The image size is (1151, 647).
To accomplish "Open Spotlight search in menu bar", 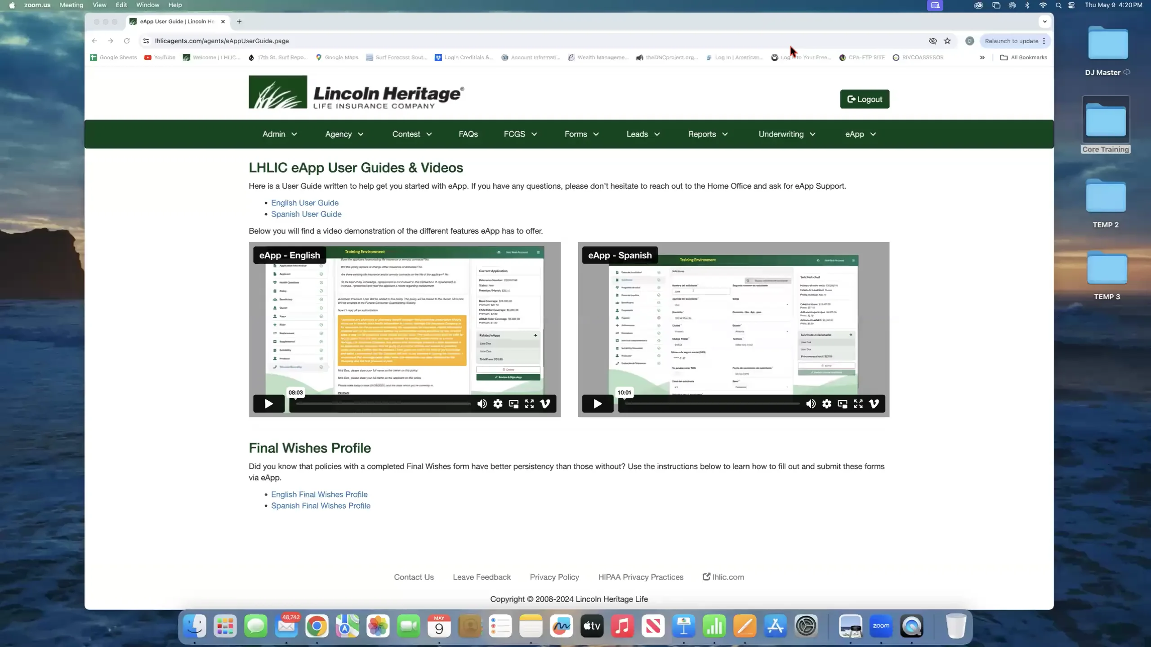I will (1058, 5).
